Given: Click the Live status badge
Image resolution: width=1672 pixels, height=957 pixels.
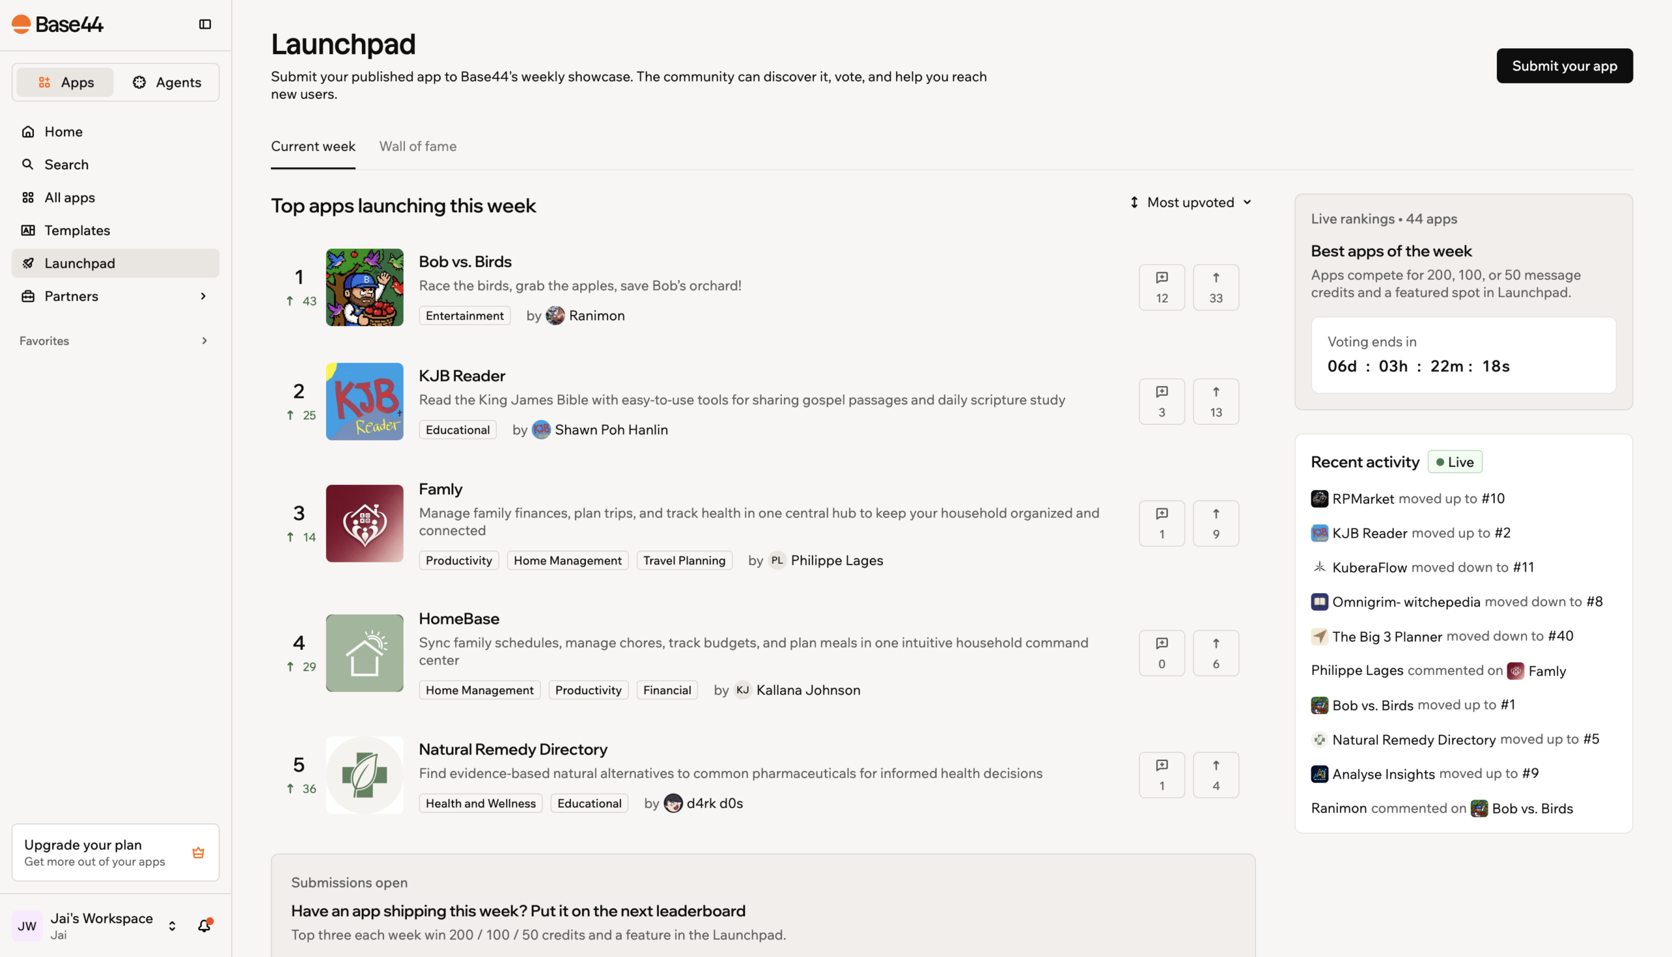Looking at the screenshot, I should [1455, 462].
